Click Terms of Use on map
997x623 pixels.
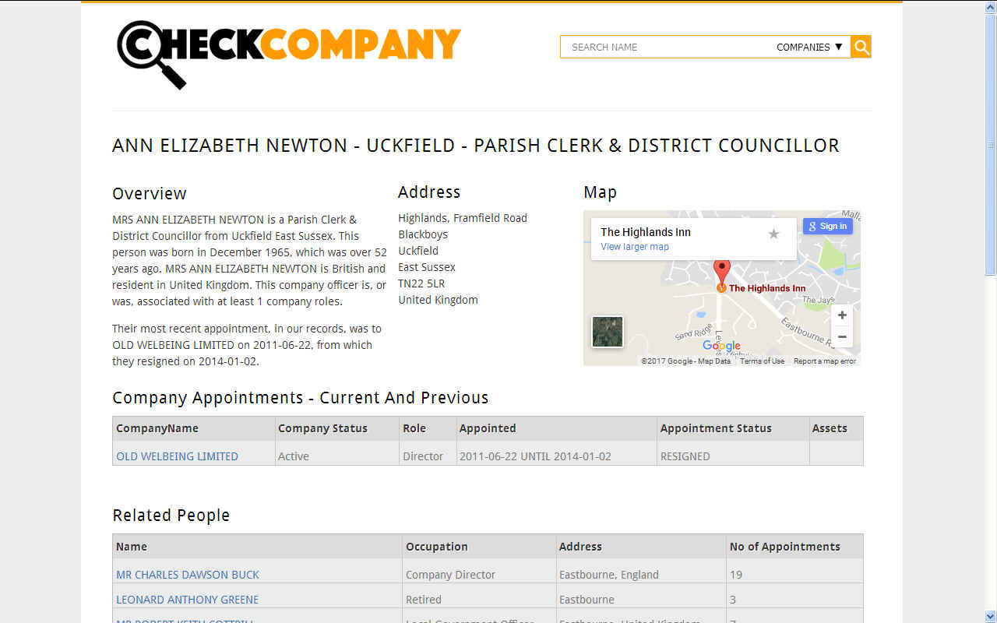762,361
